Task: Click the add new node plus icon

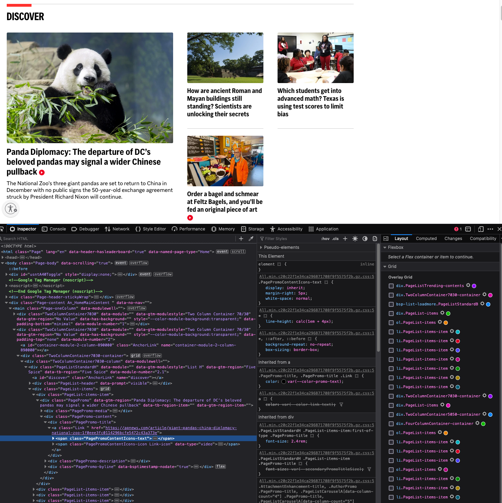Action: click(241, 239)
